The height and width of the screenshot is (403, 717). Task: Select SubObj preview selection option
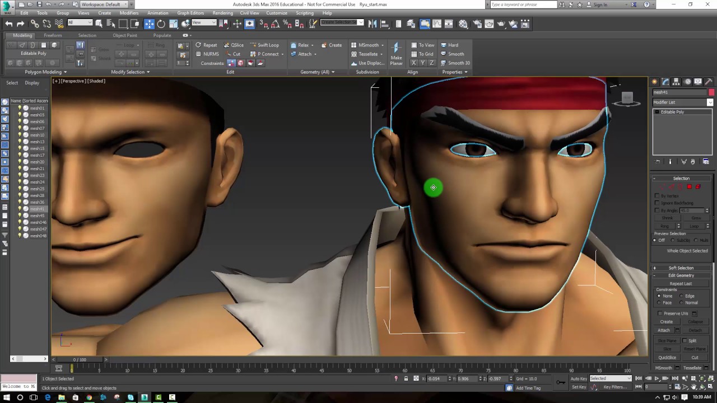pyautogui.click(x=673, y=241)
